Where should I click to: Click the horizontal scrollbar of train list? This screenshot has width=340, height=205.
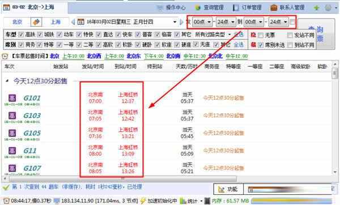point(123,179)
